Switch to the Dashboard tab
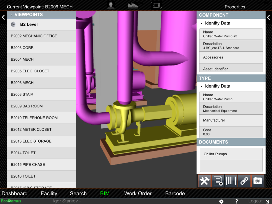The width and height of the screenshot is (272, 204). click(15, 193)
